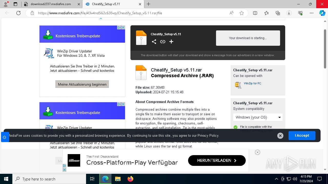Open the tab actions menu icon
Screen dimensions: 328x184
coord(15,4)
